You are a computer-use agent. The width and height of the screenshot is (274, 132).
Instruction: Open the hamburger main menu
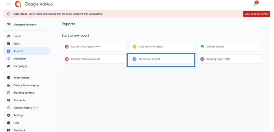9,4
